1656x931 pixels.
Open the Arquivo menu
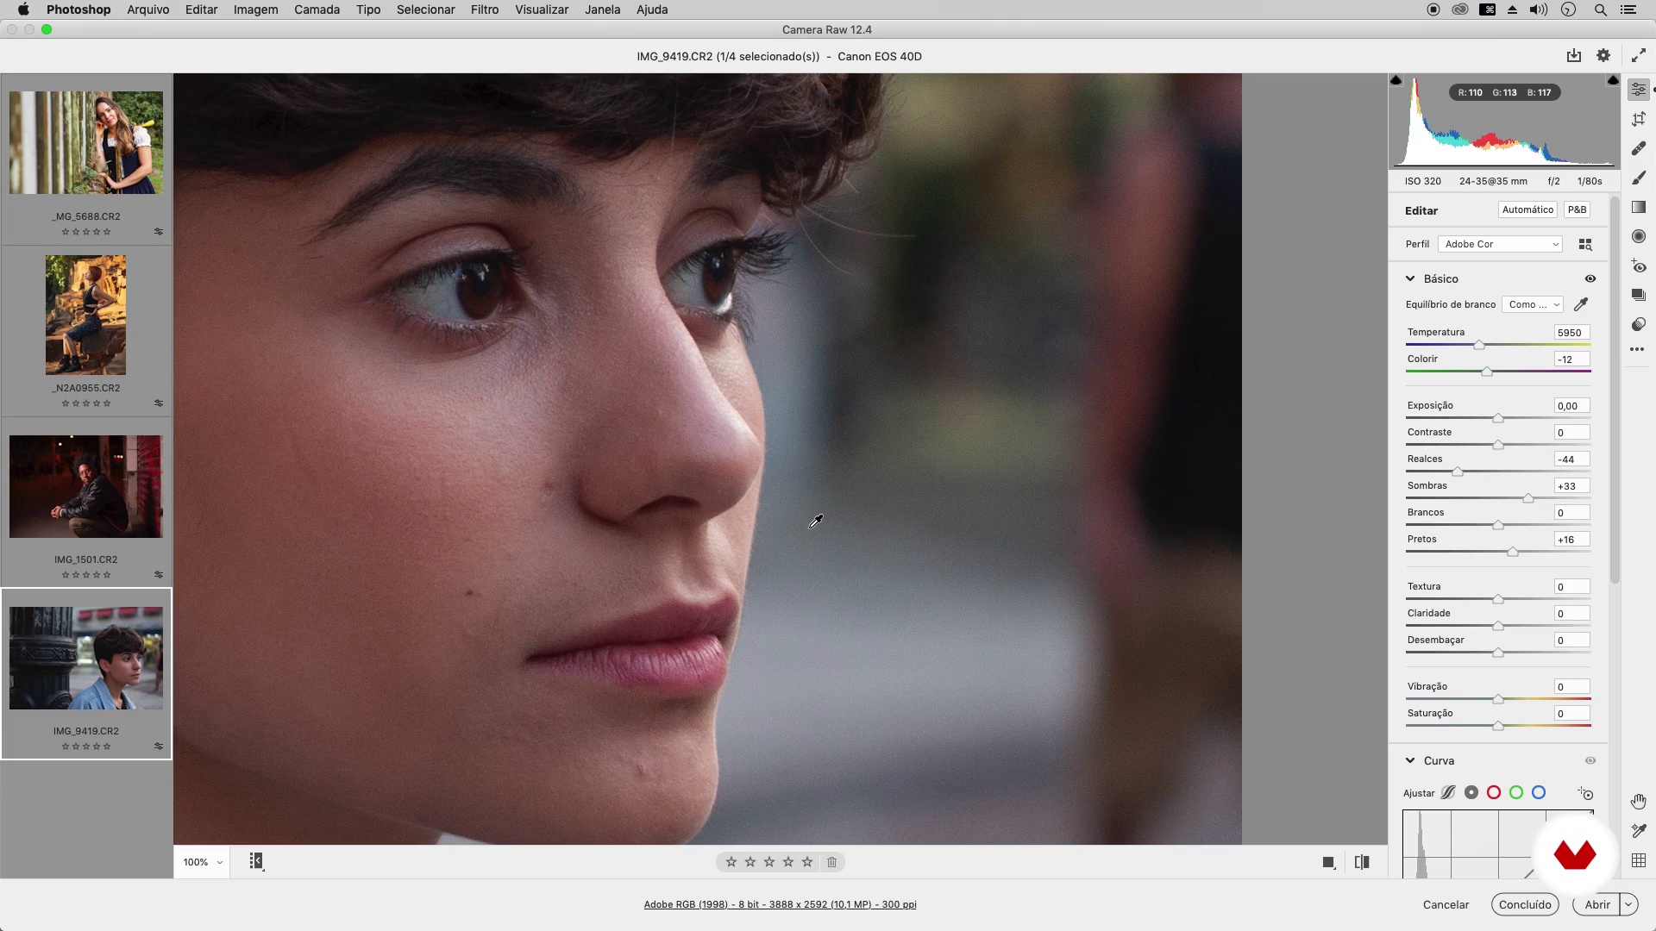click(x=147, y=9)
